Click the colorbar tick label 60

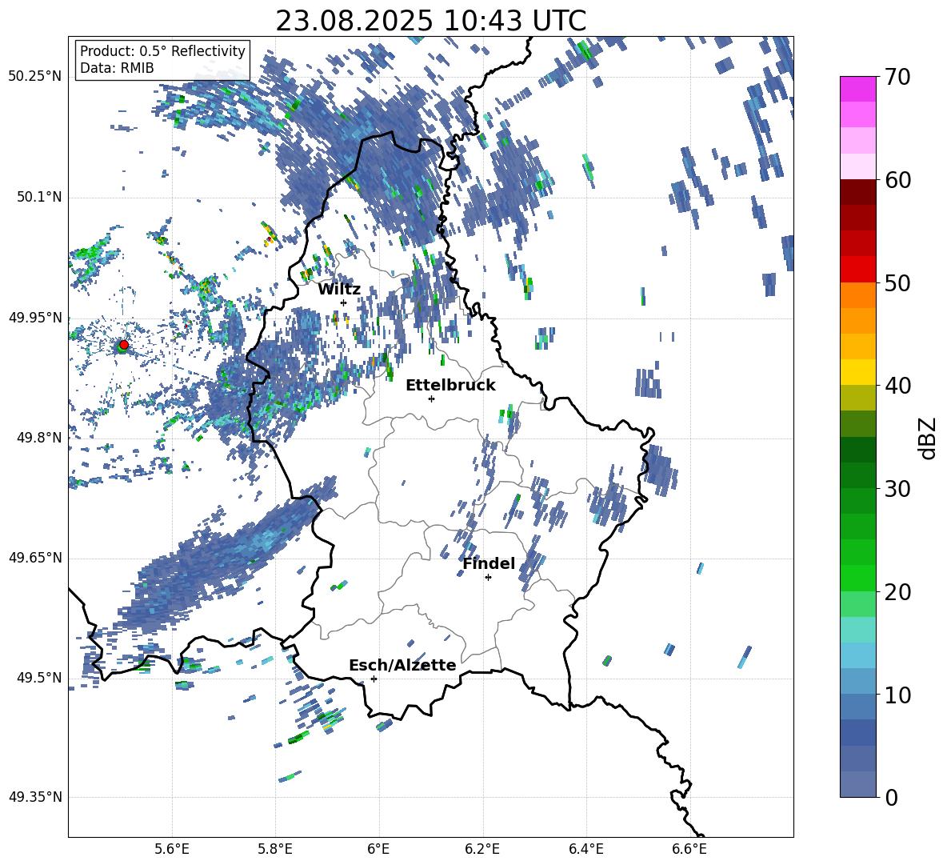pyautogui.click(x=897, y=180)
